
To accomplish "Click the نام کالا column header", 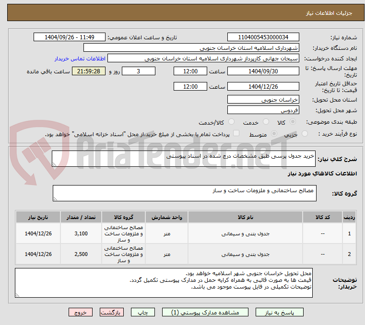I will 246,217.
